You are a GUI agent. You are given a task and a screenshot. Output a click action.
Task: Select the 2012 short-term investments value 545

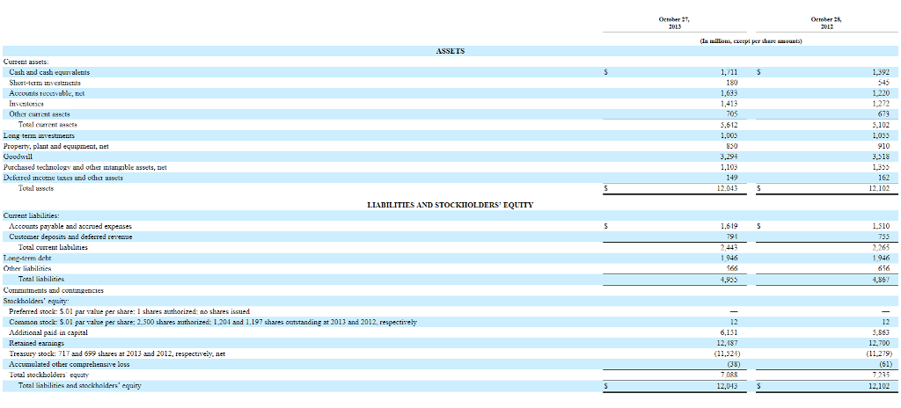point(883,83)
